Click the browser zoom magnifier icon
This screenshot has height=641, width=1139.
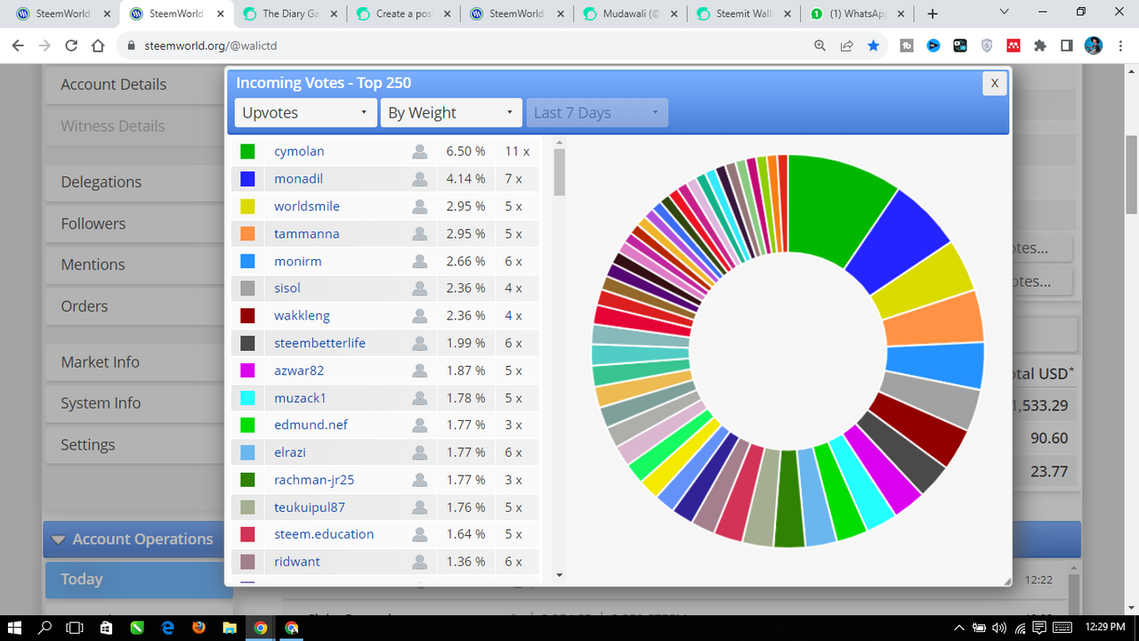820,45
